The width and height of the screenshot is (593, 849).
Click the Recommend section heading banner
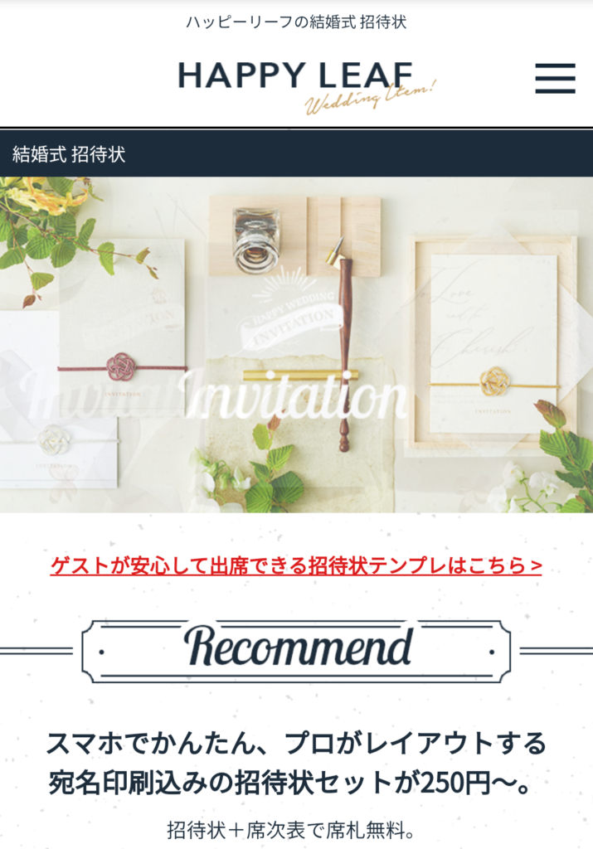point(296,651)
